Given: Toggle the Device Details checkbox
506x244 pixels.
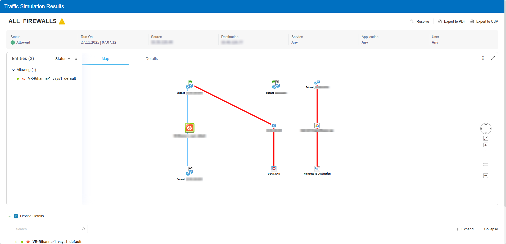Looking at the screenshot, I should coord(16,216).
